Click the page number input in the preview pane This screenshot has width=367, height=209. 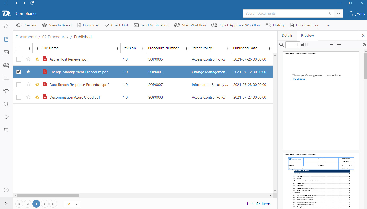pos(292,44)
